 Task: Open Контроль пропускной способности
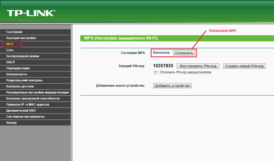pos(33,99)
